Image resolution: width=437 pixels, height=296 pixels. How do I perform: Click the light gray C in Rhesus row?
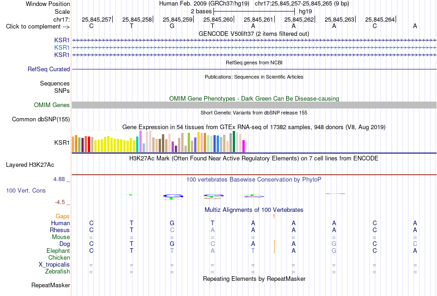(x=172, y=230)
